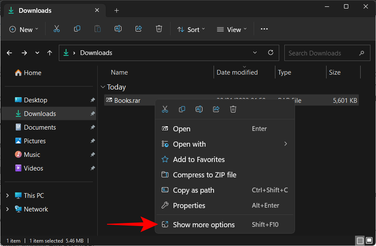This screenshot has width=376, height=246.
Task: Expand the This PC tree node
Action: click(x=7, y=196)
